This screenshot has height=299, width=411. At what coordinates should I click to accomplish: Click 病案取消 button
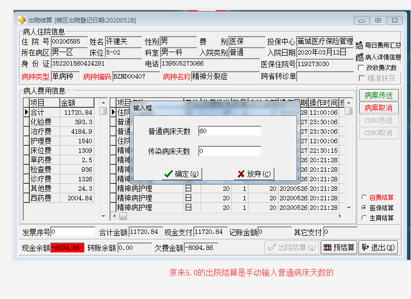(x=379, y=108)
